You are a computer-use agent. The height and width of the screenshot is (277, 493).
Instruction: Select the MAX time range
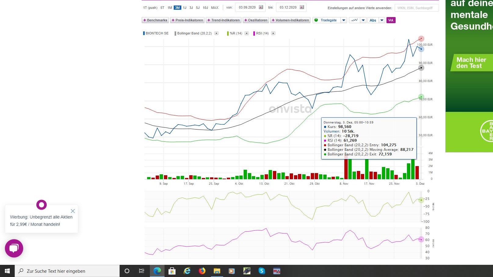(x=215, y=8)
